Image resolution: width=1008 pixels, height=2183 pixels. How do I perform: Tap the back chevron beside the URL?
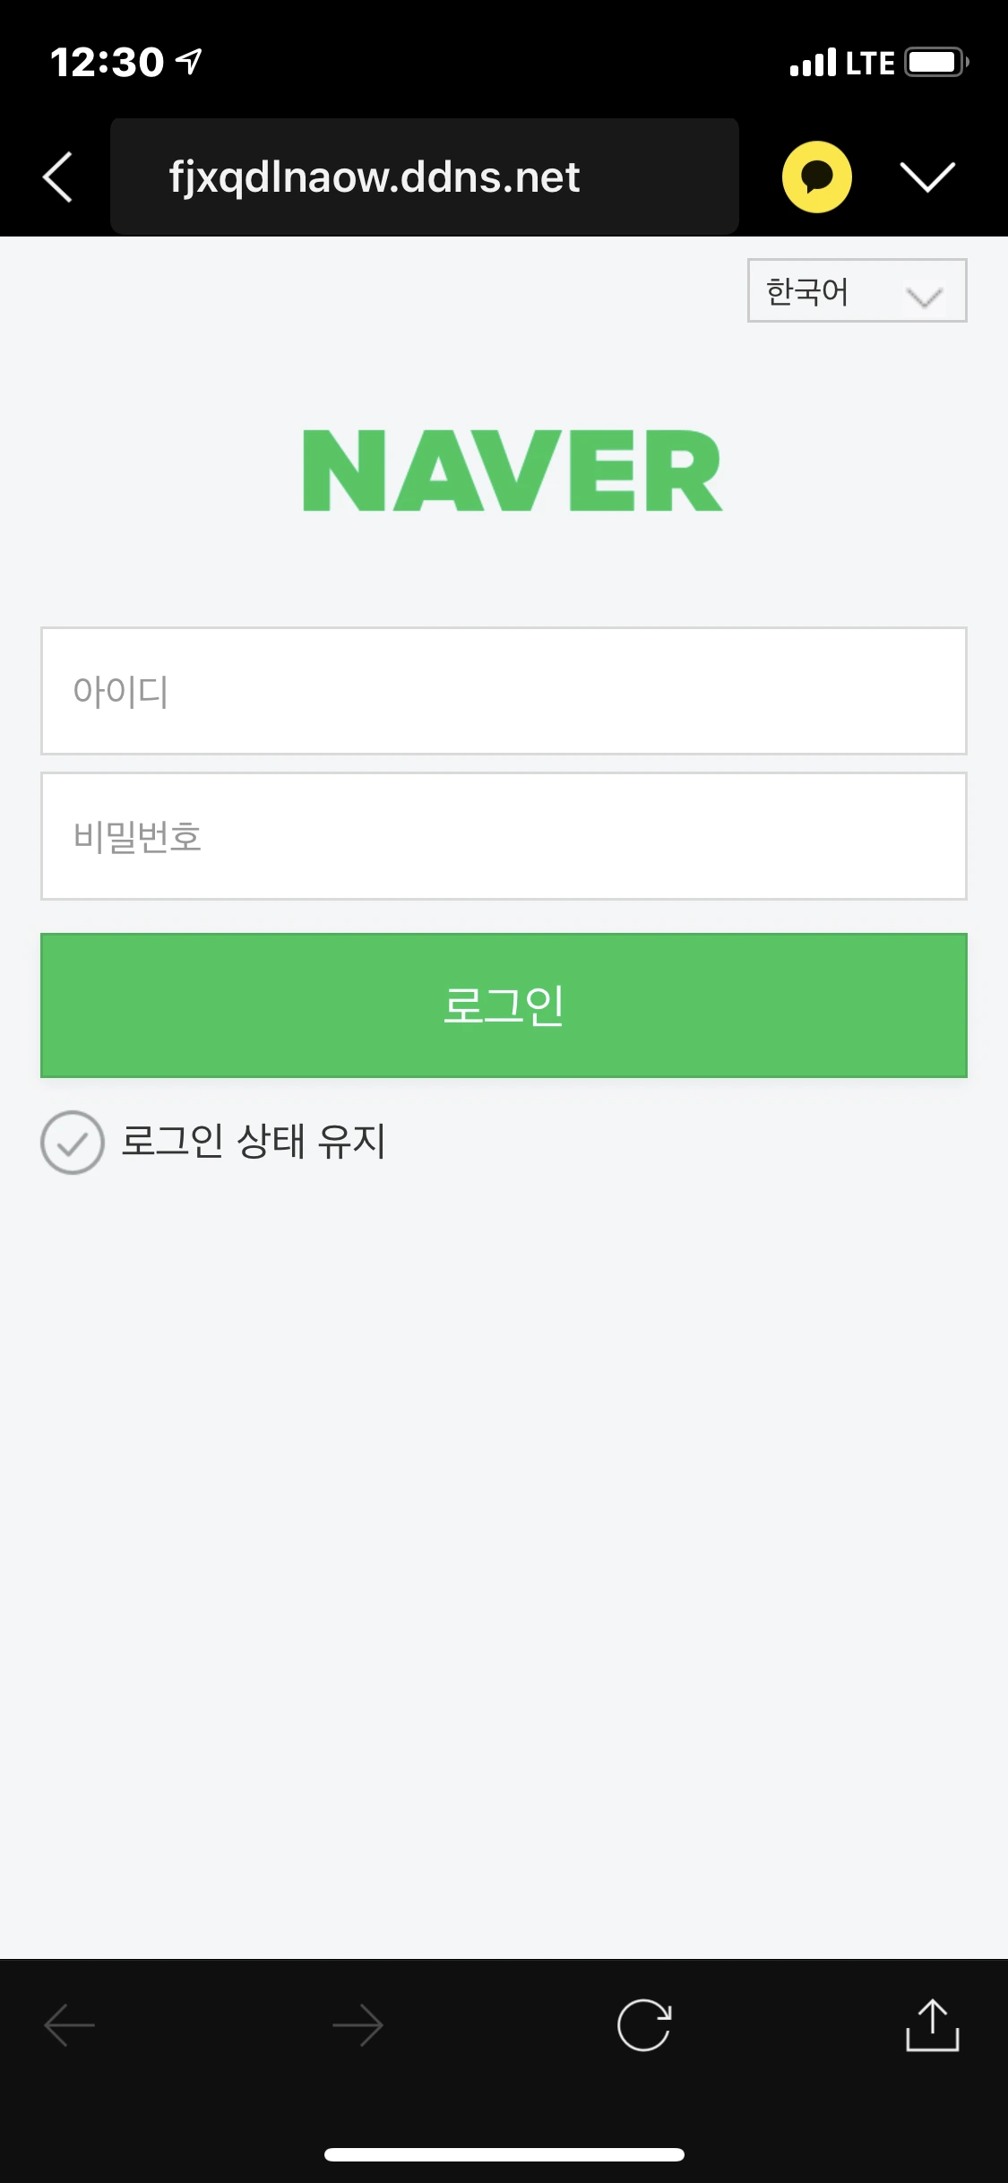point(58,177)
